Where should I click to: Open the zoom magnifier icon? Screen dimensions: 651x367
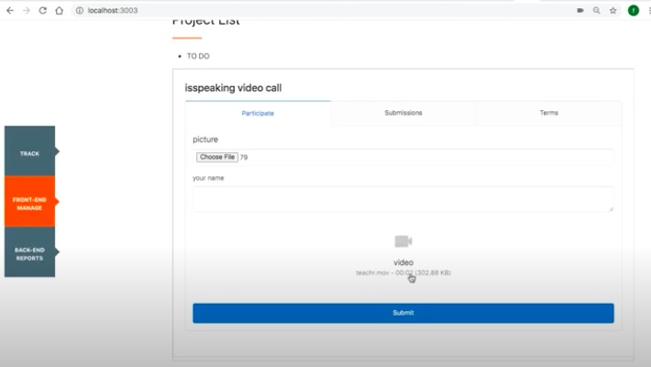point(597,10)
